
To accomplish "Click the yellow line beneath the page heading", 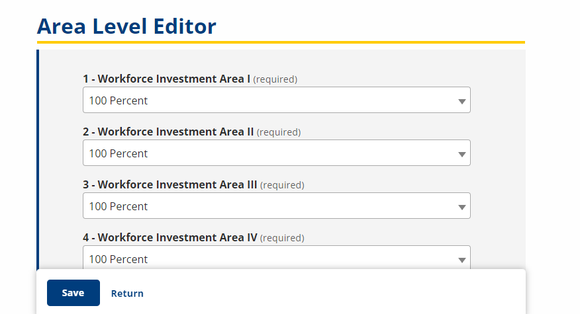I will click(281, 42).
